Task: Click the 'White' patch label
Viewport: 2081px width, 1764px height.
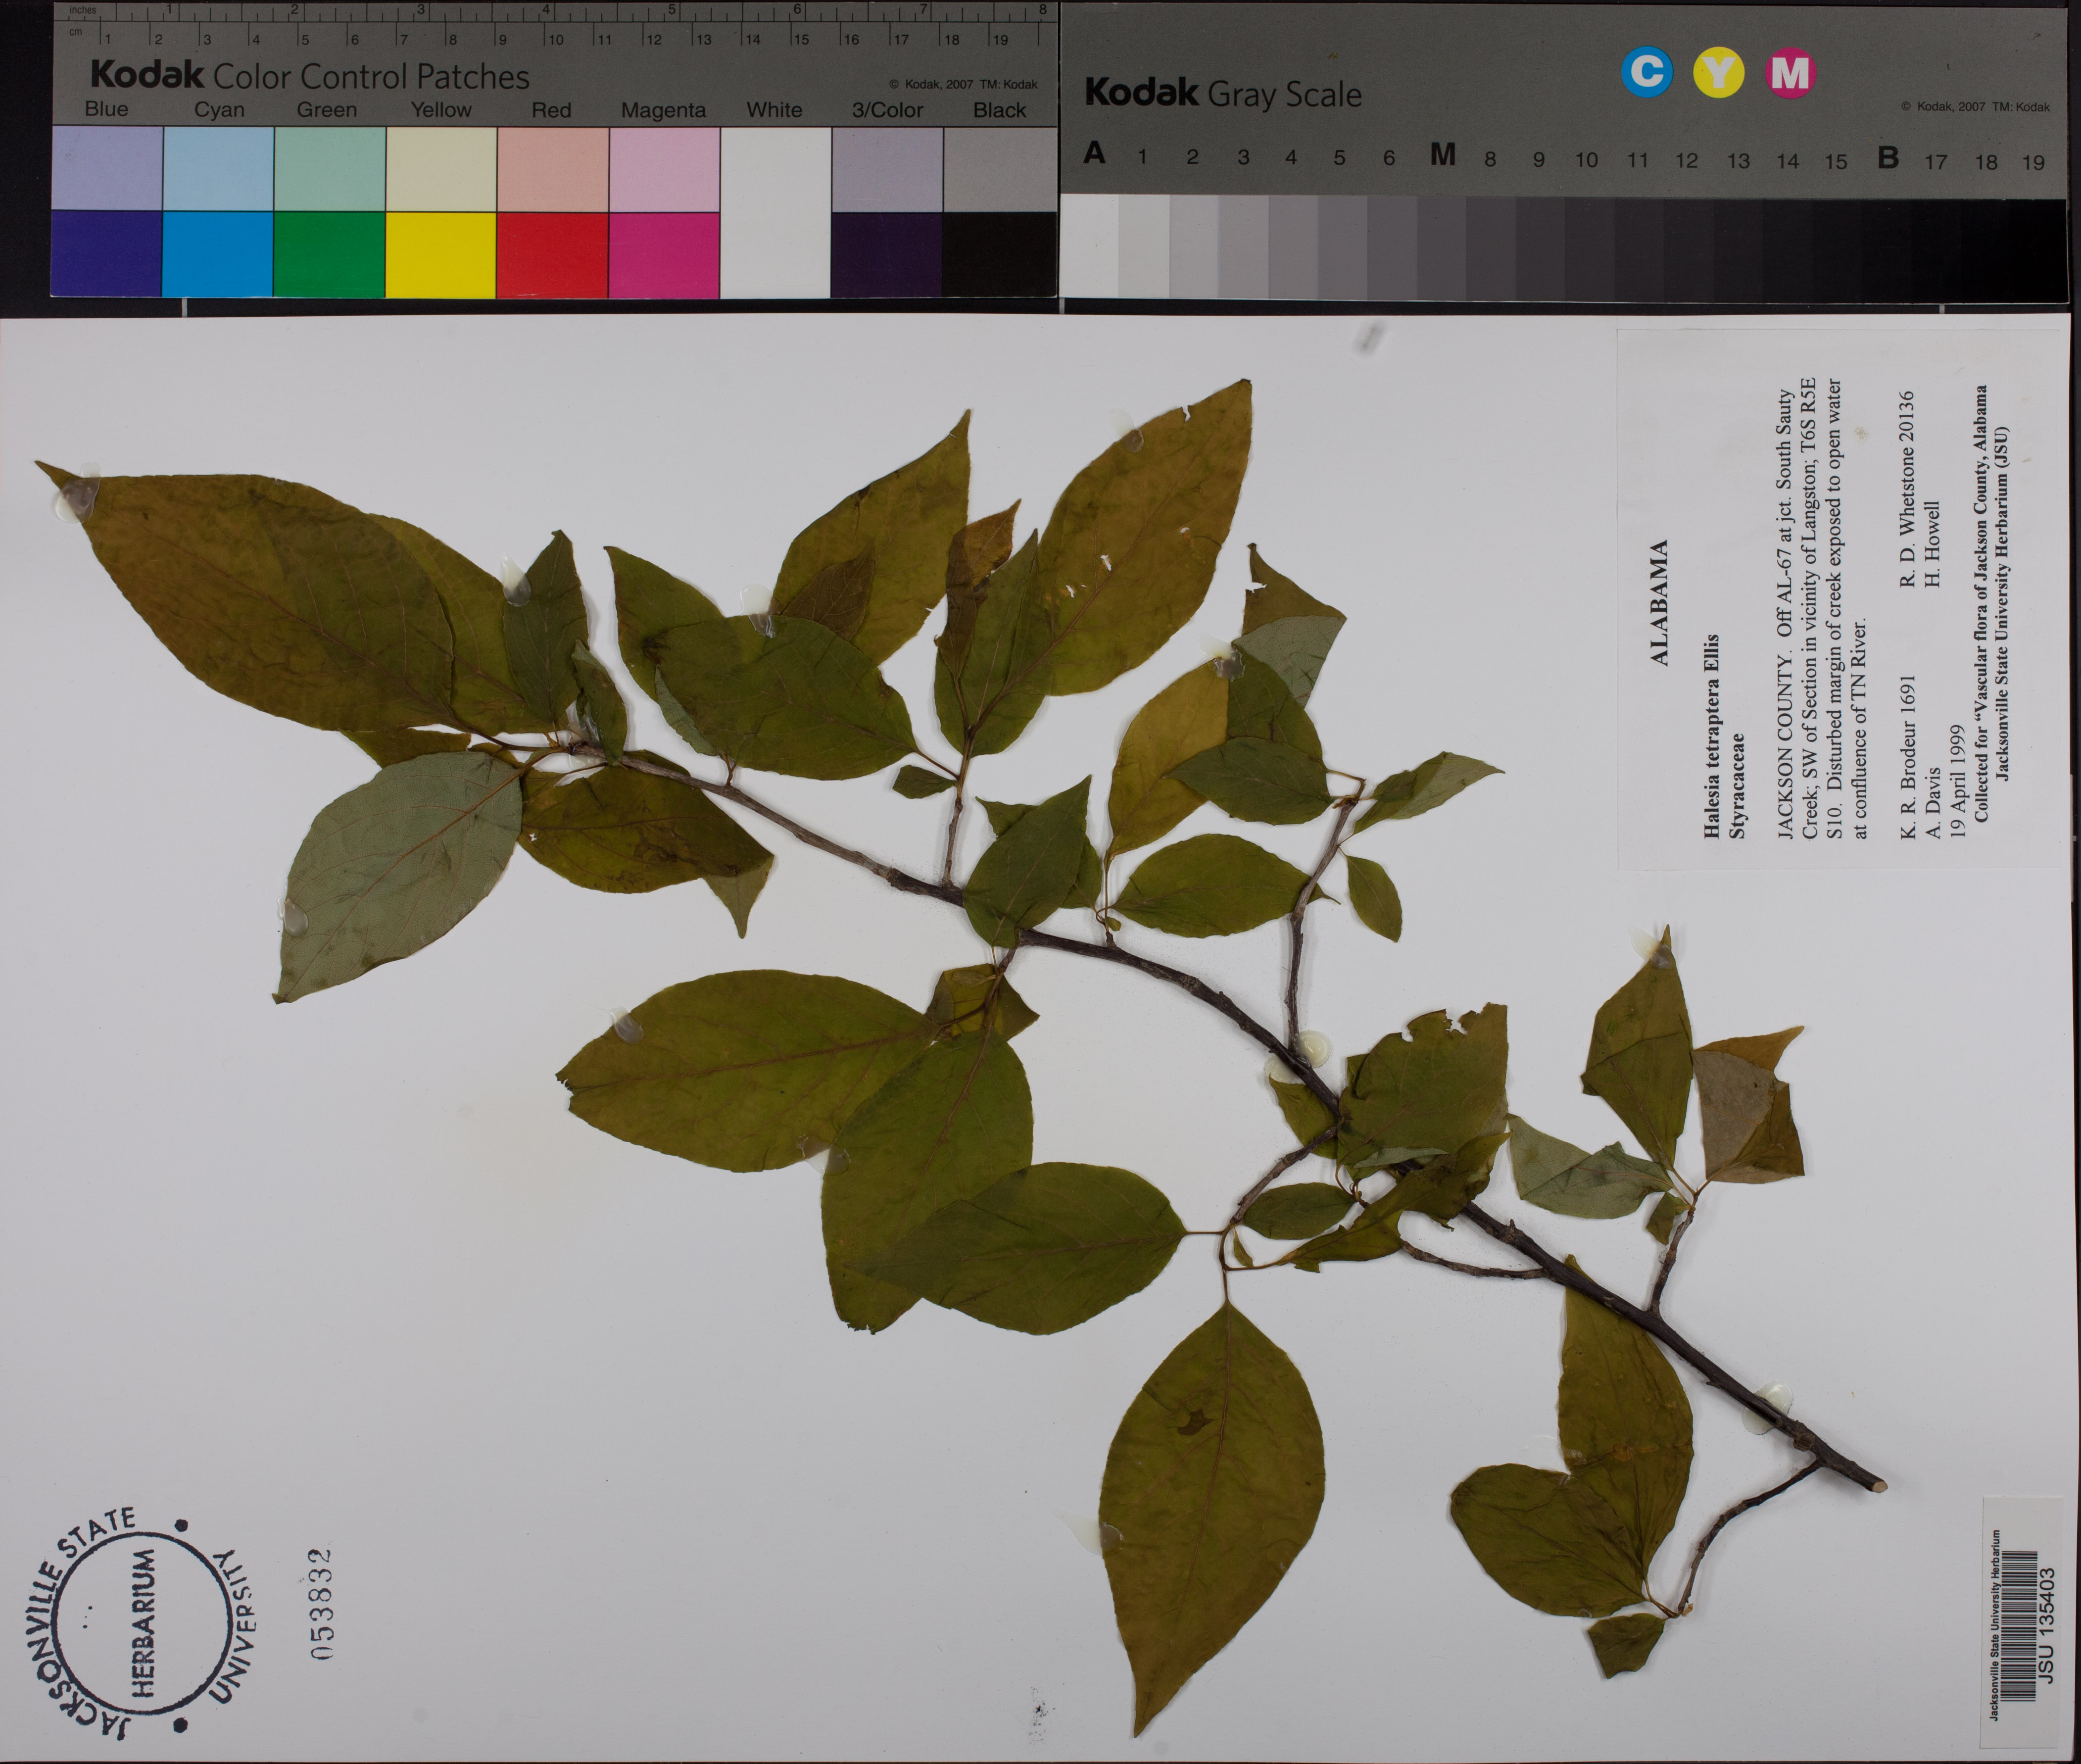Action: (774, 110)
